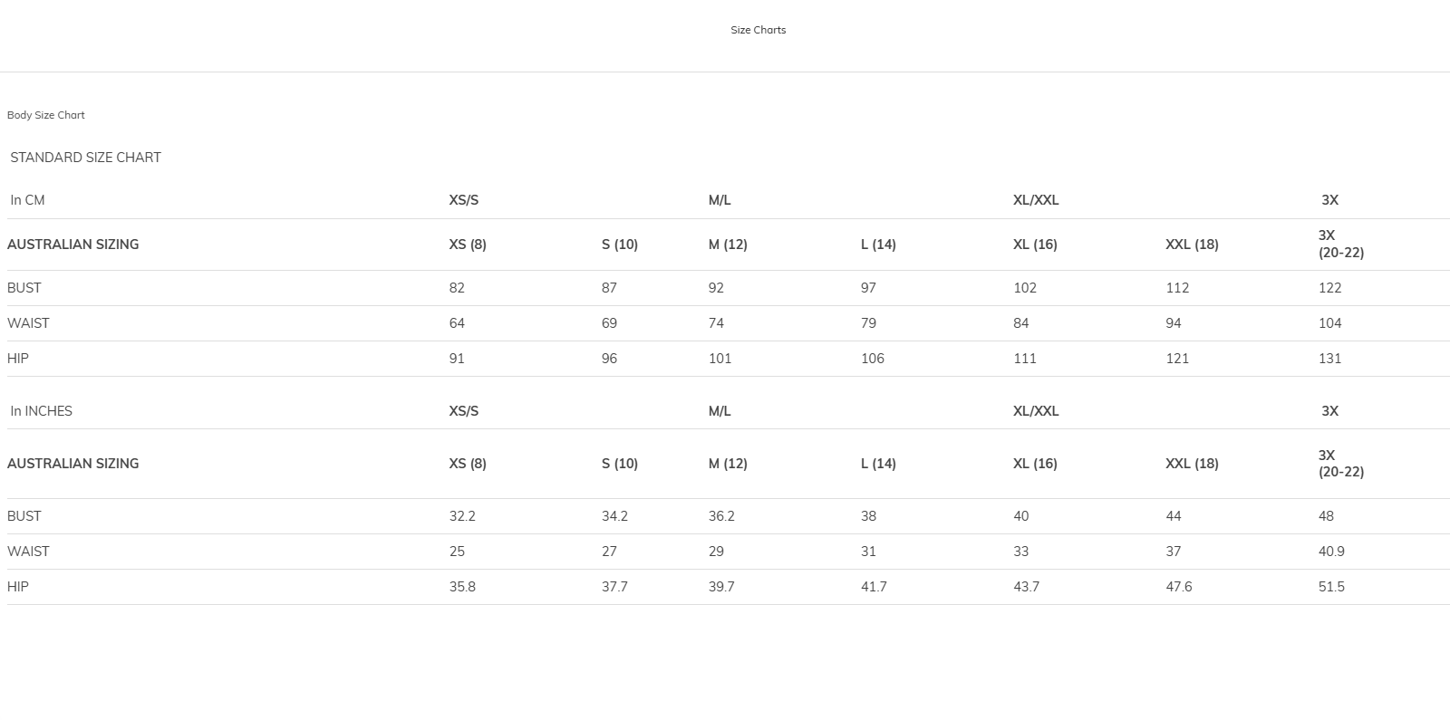Click the 'In INCHES' table label
Viewport: 1450px width, 720px height.
pos(41,411)
